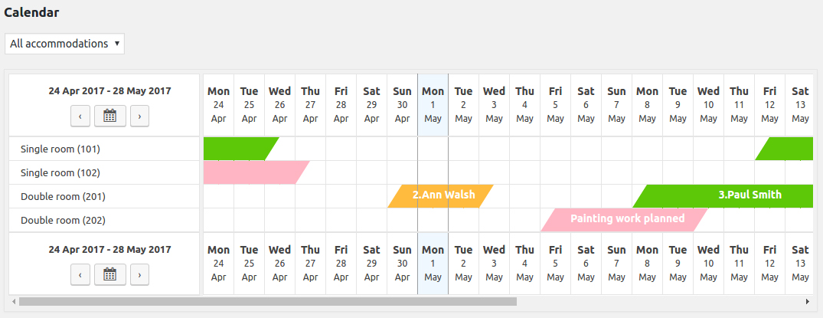Go to previous period in top navigation
Viewport: 823px width, 318px height.
[x=80, y=116]
